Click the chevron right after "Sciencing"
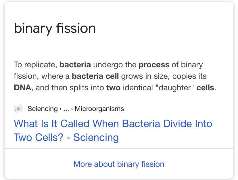This screenshot has width=238, height=180. click(x=60, y=109)
